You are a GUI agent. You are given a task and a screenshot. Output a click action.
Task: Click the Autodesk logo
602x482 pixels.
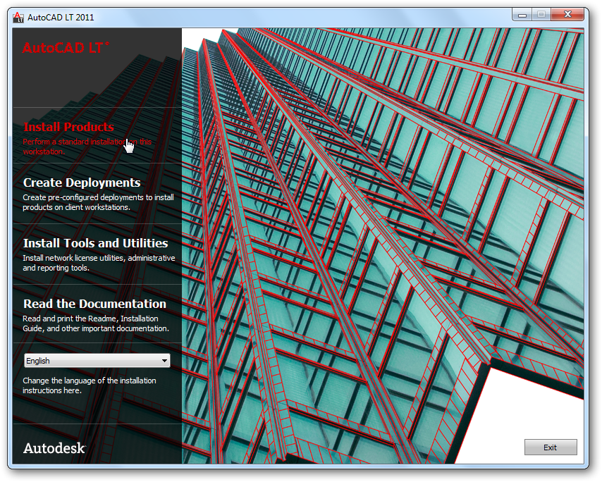(54, 448)
